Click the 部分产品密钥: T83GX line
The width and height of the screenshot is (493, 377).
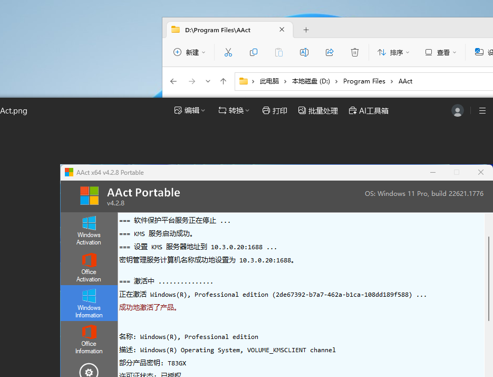tap(153, 363)
